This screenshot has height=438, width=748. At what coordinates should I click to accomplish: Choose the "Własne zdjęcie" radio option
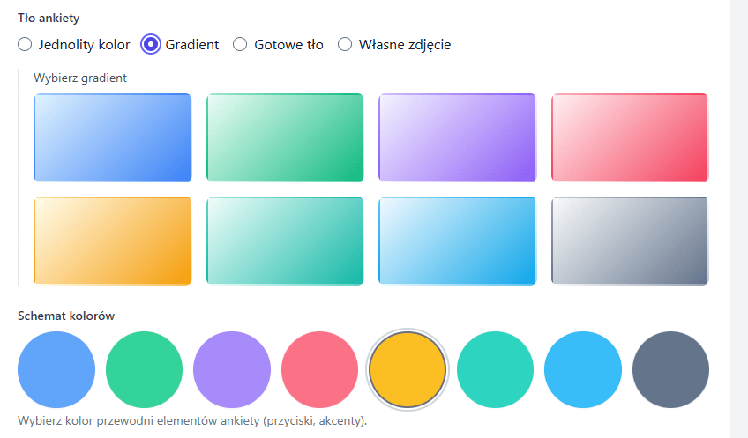click(x=345, y=44)
